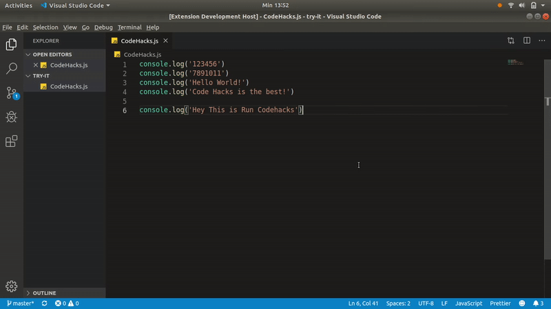Image resolution: width=551 pixels, height=309 pixels.
Task: Open the File menu
Action: pos(7,27)
